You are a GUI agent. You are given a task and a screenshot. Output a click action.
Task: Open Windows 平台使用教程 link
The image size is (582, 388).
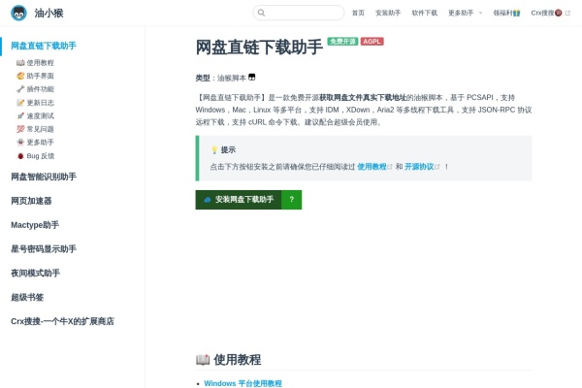[x=242, y=383]
